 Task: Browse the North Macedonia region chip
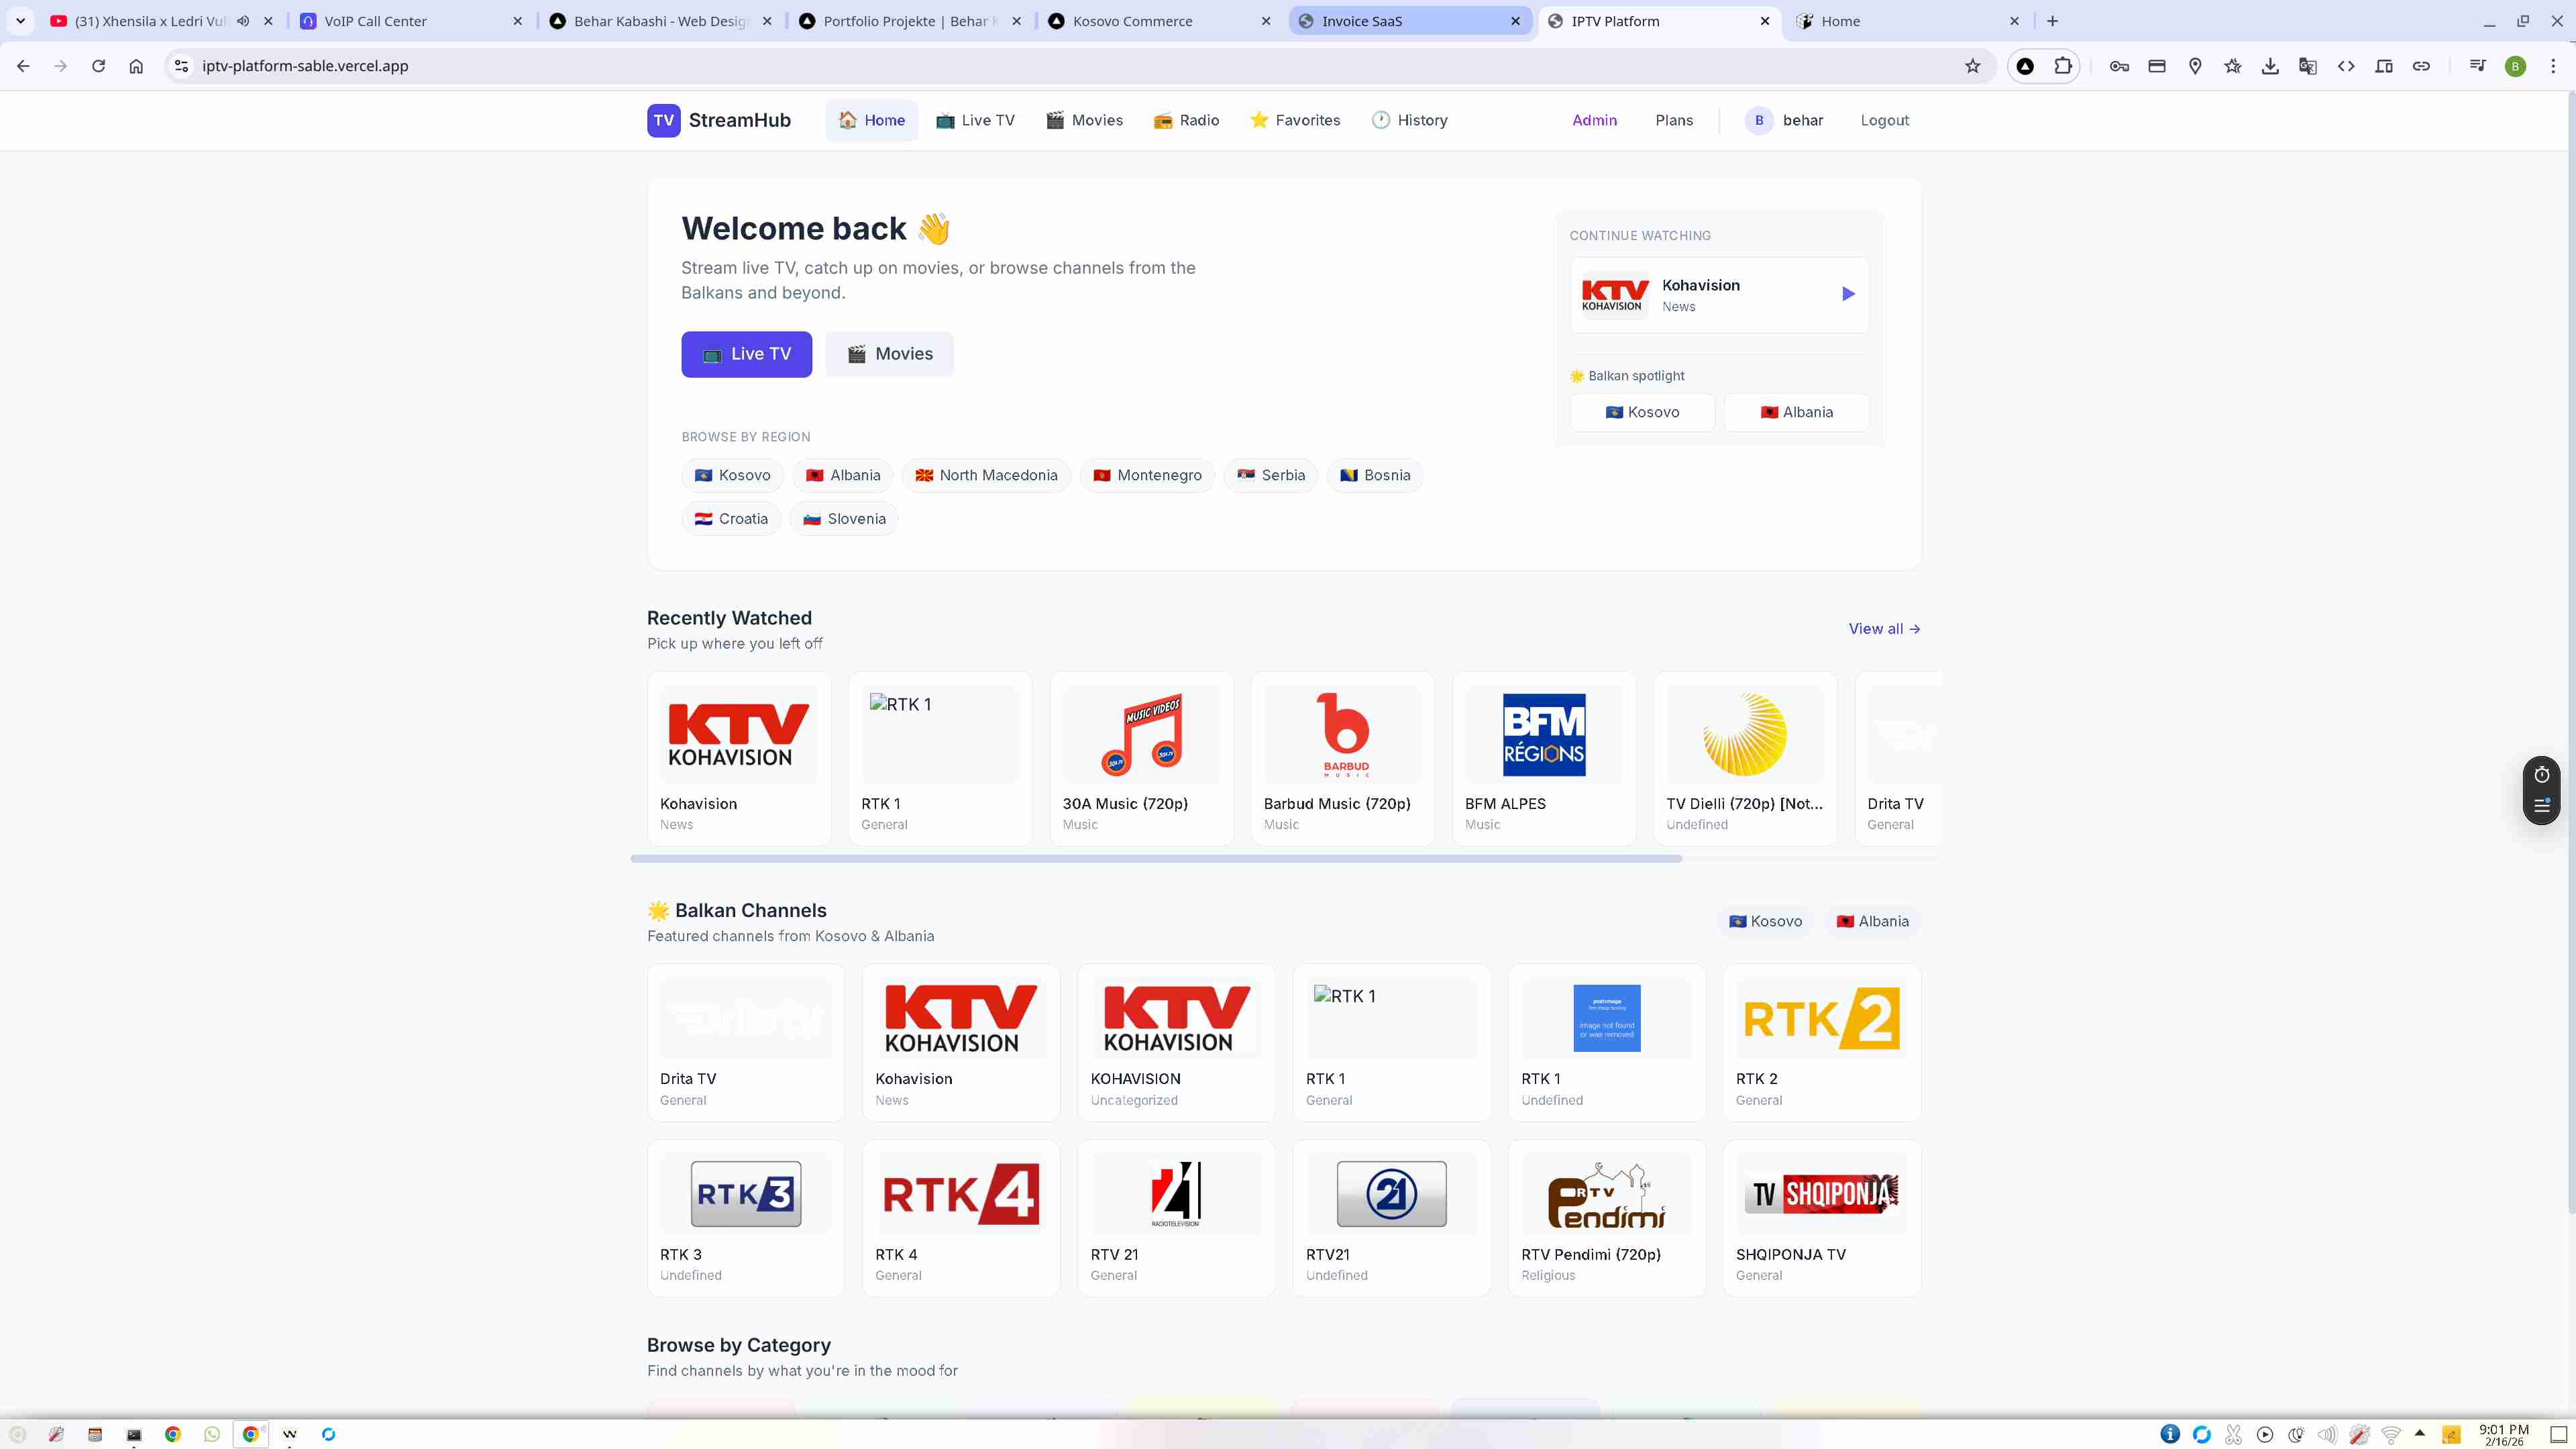pos(986,475)
